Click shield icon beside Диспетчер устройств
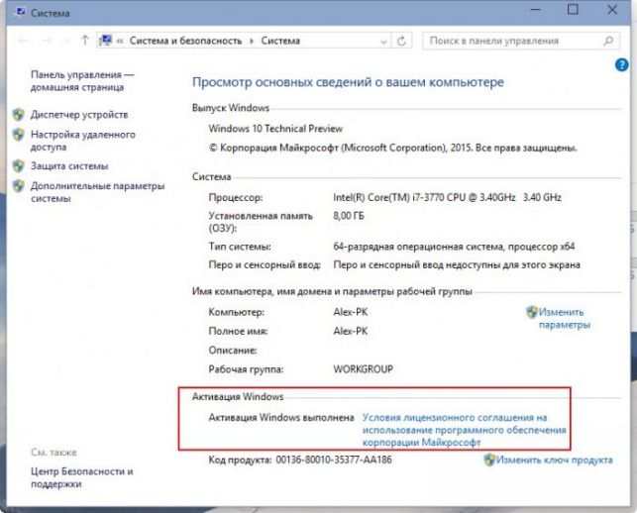This screenshot has height=513, width=637. [18, 115]
